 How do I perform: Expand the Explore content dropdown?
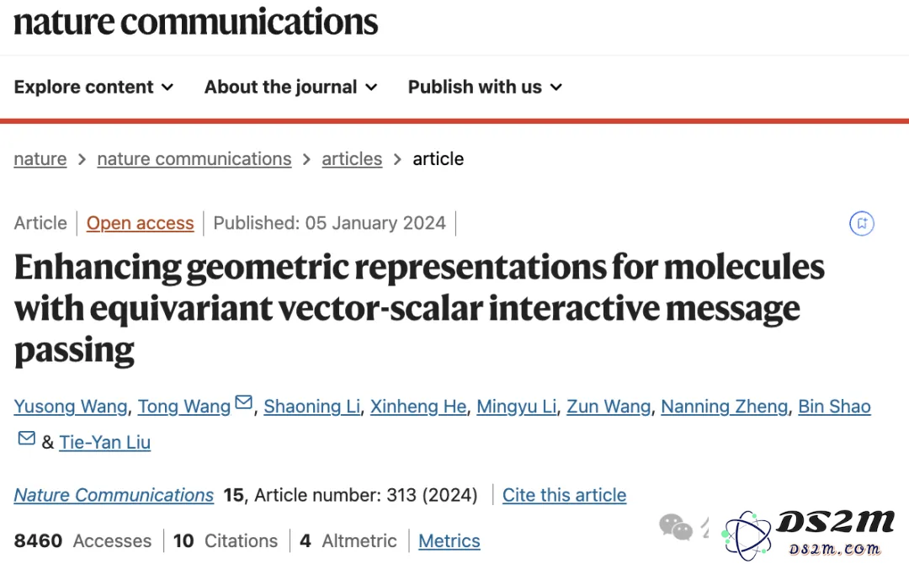tap(94, 87)
